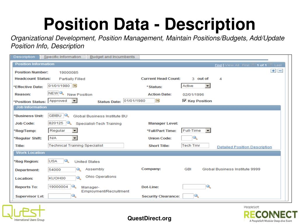Click the Status Date input field
The width and height of the screenshot is (299, 224).
tap(139, 101)
